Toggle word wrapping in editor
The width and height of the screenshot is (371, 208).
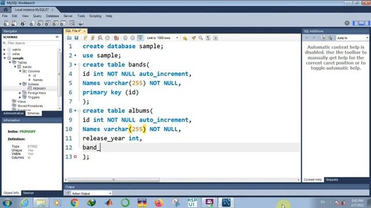[216, 38]
